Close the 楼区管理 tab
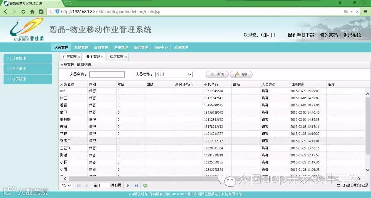The height and width of the screenshot is (198, 371). pos(126,57)
